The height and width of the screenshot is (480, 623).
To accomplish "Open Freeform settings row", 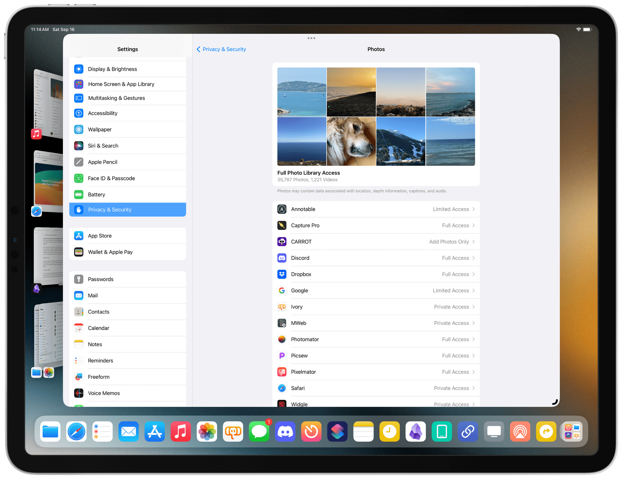I will pos(128,377).
